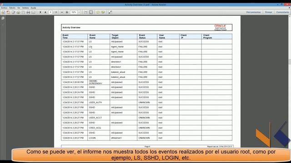This screenshot has height=163, width=291.
Task: Open the Ventana menu
Action: click(25, 8)
